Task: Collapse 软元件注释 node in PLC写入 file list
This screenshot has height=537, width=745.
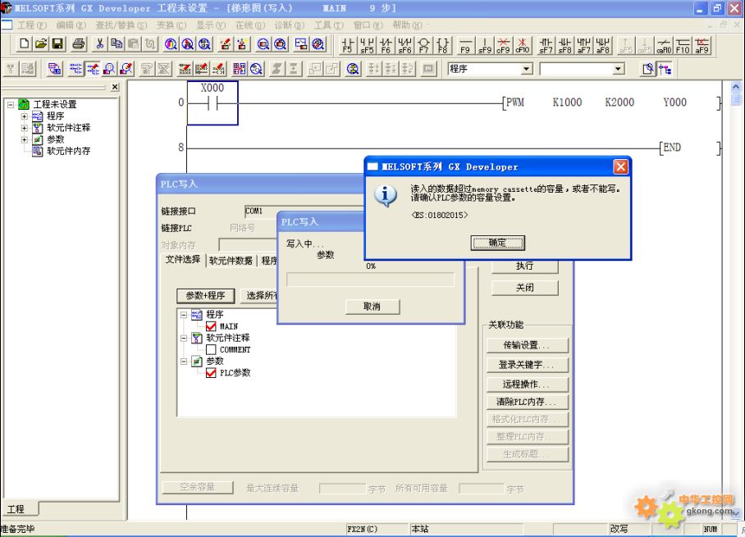Action: tap(184, 338)
